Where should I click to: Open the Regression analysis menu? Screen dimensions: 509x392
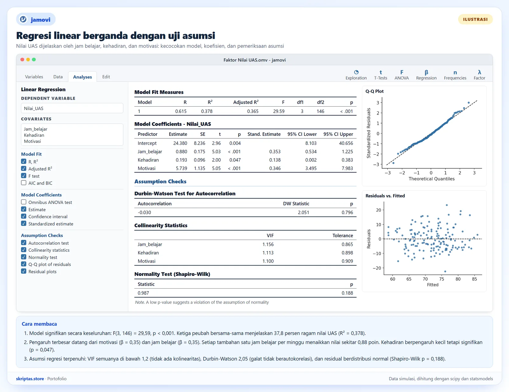click(426, 75)
